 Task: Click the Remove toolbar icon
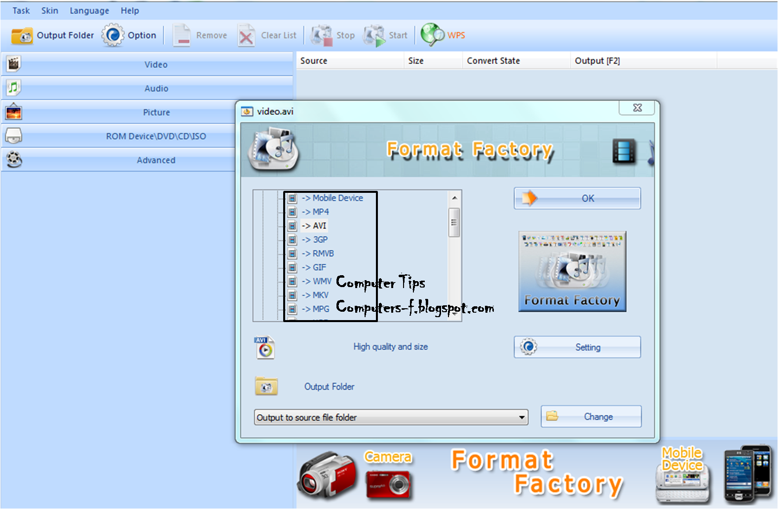click(x=182, y=36)
